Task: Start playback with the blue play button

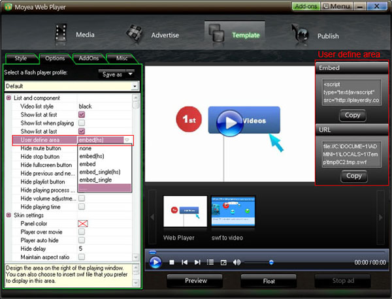Action: click(155, 262)
